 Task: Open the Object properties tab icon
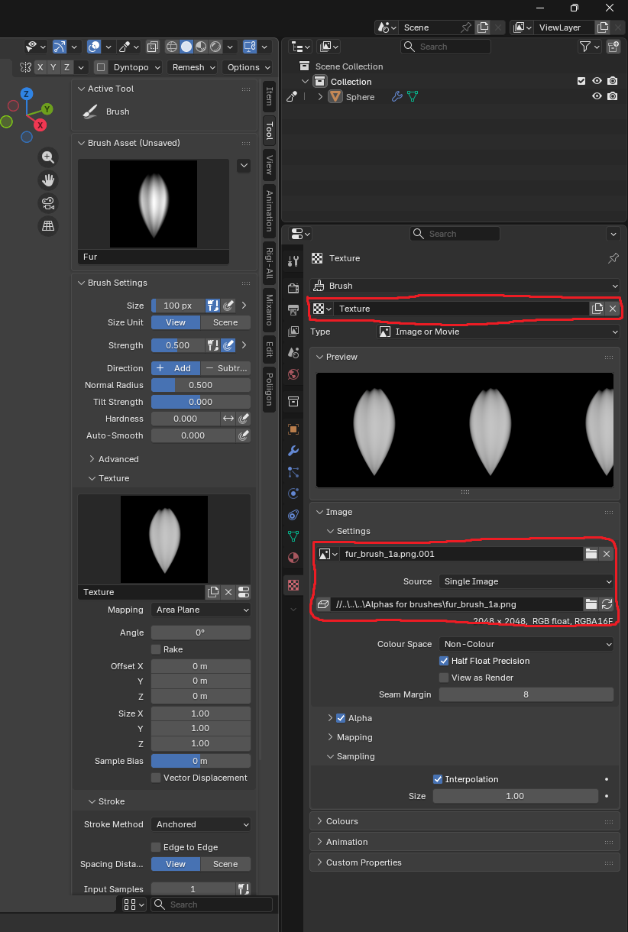point(293,429)
